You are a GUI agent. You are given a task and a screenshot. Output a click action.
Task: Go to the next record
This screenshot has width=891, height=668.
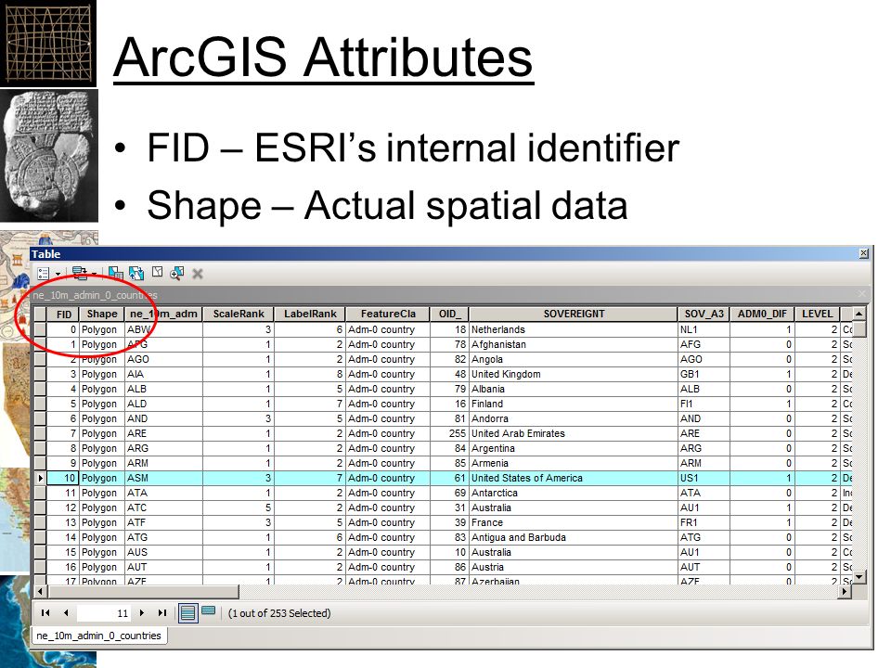(x=141, y=613)
